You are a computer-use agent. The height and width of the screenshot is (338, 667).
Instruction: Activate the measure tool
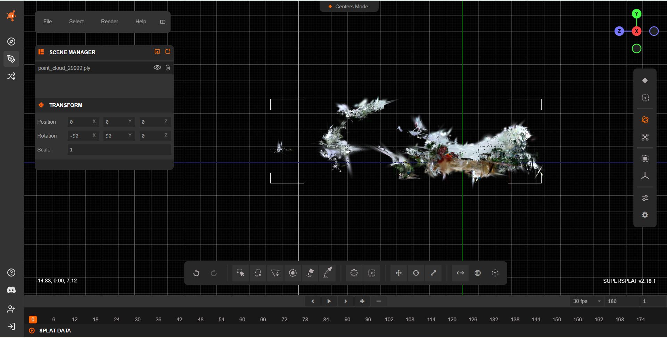pyautogui.click(x=460, y=273)
